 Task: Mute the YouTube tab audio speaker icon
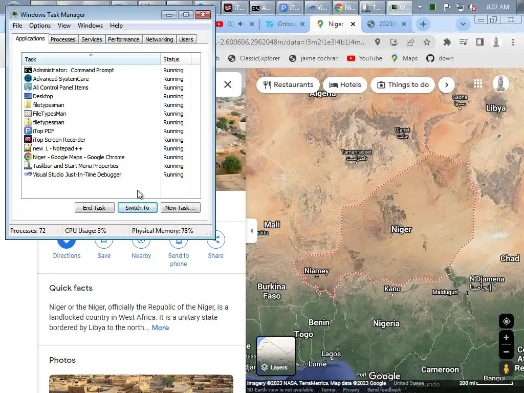(x=241, y=24)
